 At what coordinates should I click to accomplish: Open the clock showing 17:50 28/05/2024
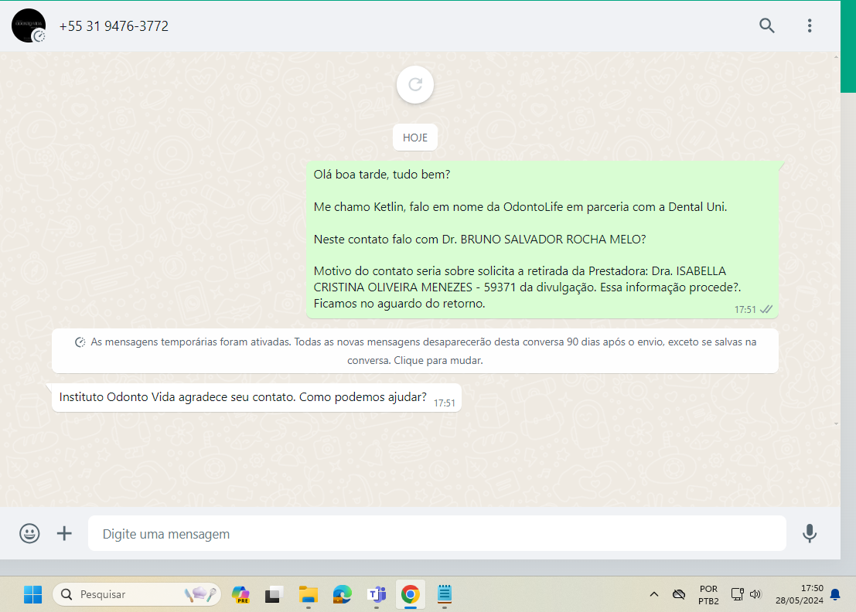800,594
